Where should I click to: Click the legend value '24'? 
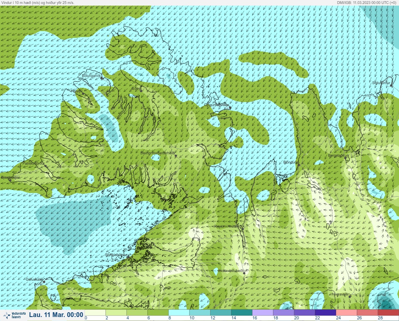338,318
